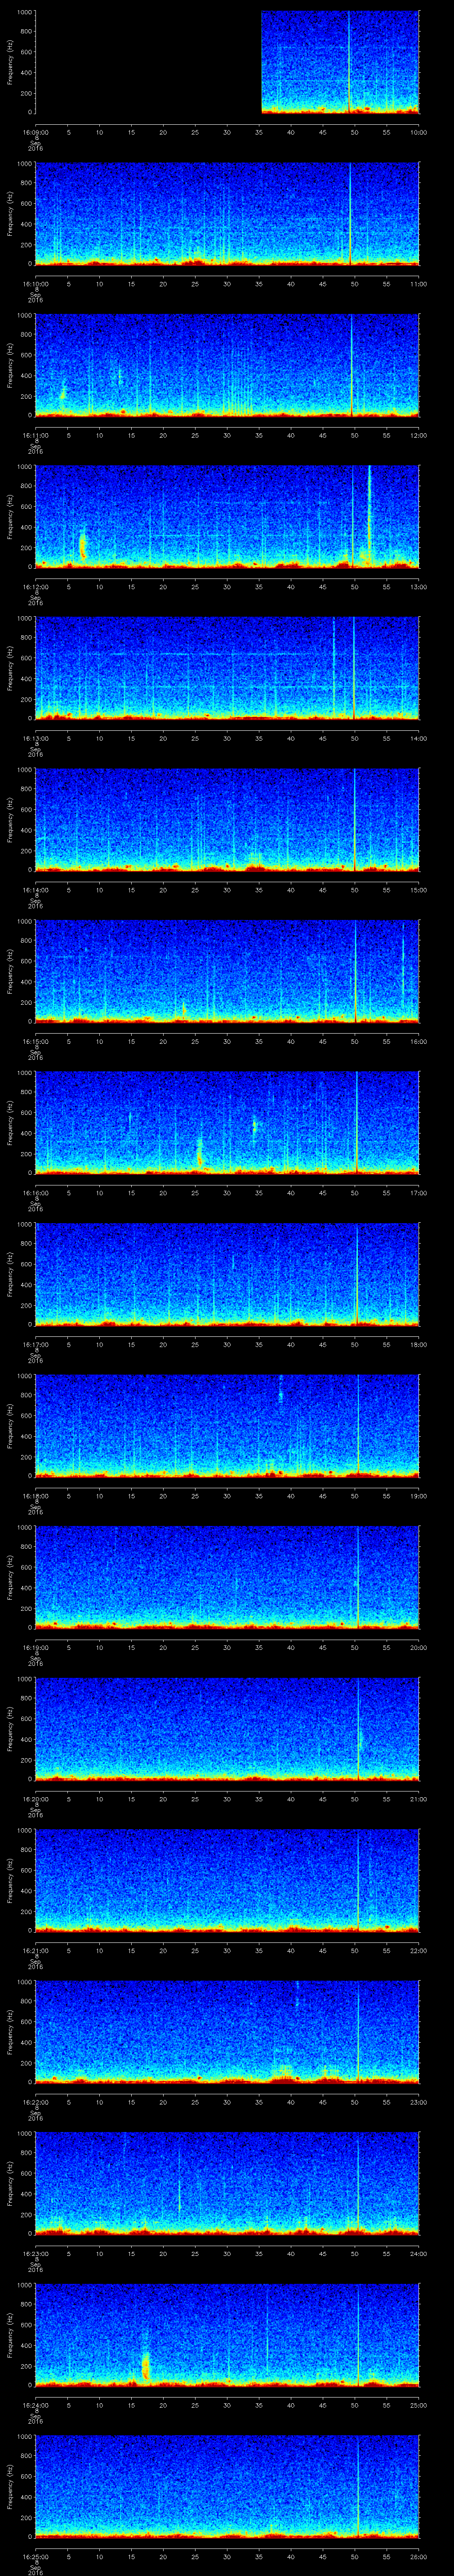The image size is (454, 2576).
Task: Click the "13:00" end time label
Action: pyautogui.click(x=418, y=587)
